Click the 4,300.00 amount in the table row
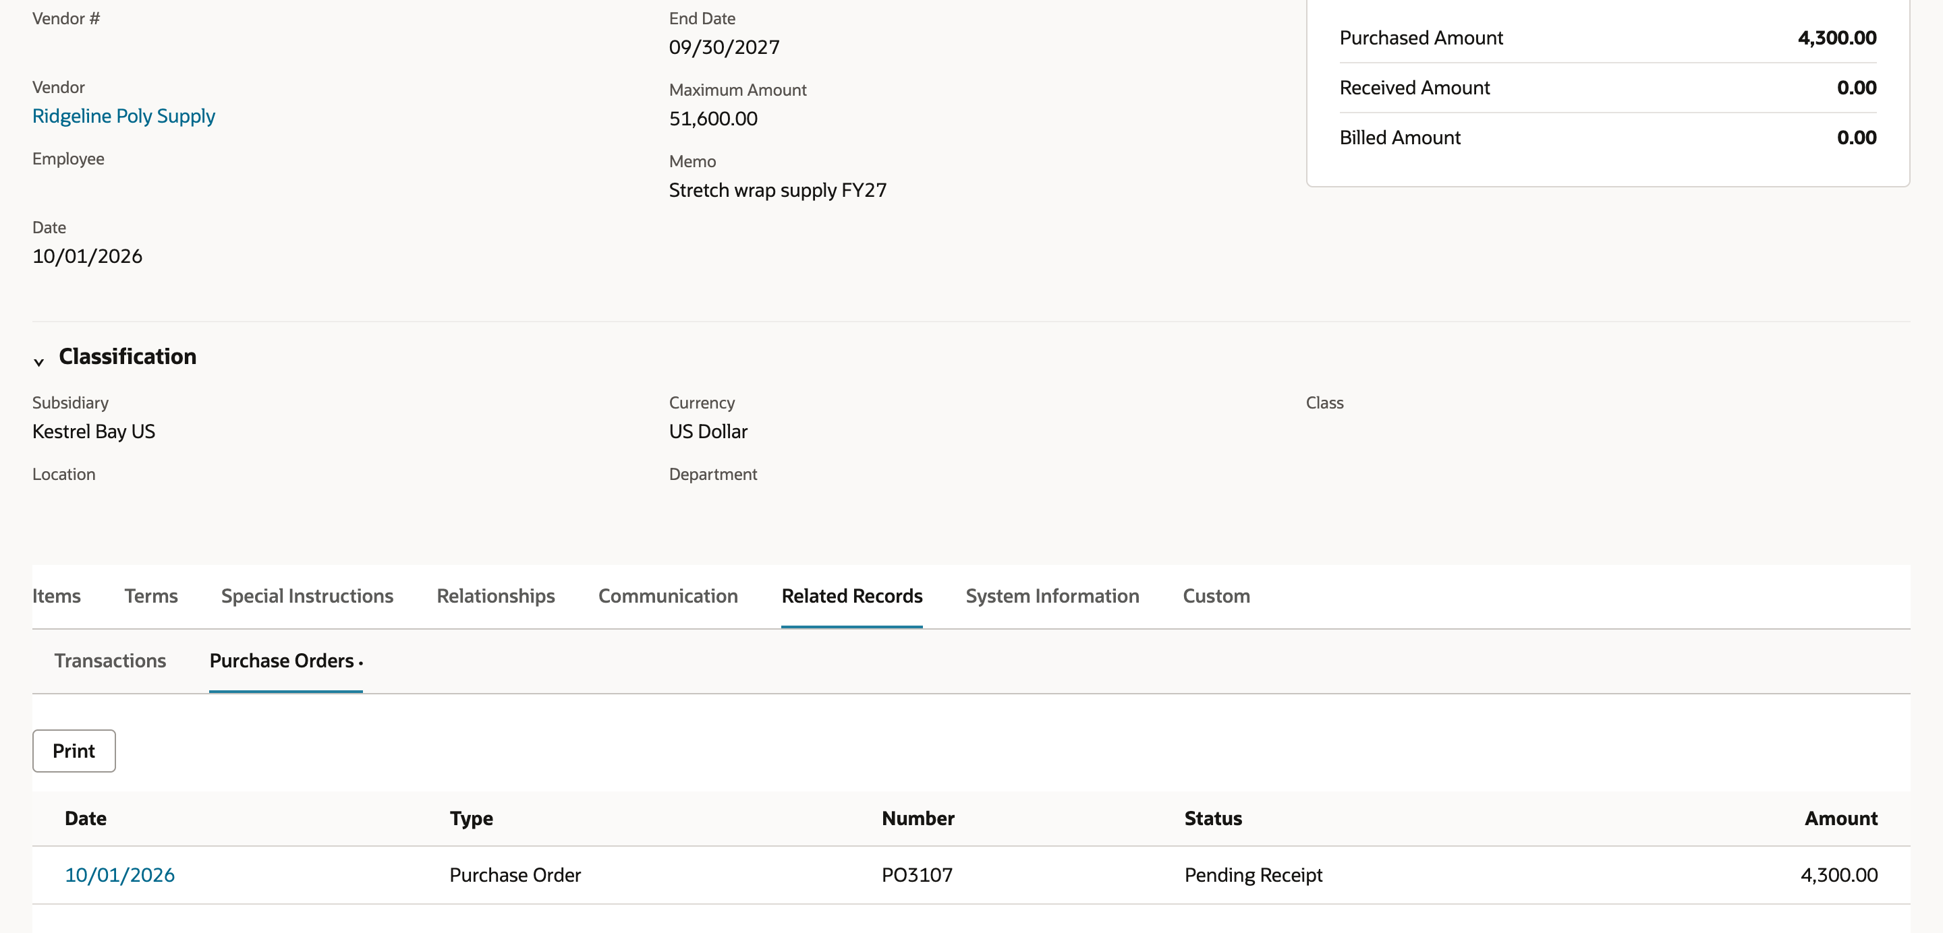 pos(1839,875)
